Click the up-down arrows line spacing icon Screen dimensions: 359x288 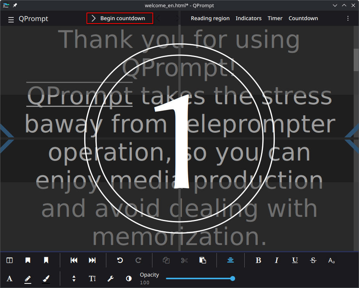click(74, 278)
